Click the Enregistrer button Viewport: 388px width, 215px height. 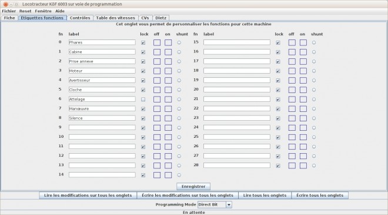click(193, 187)
